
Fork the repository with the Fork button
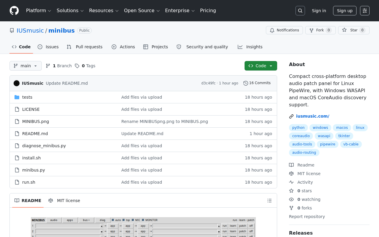pos(320,30)
